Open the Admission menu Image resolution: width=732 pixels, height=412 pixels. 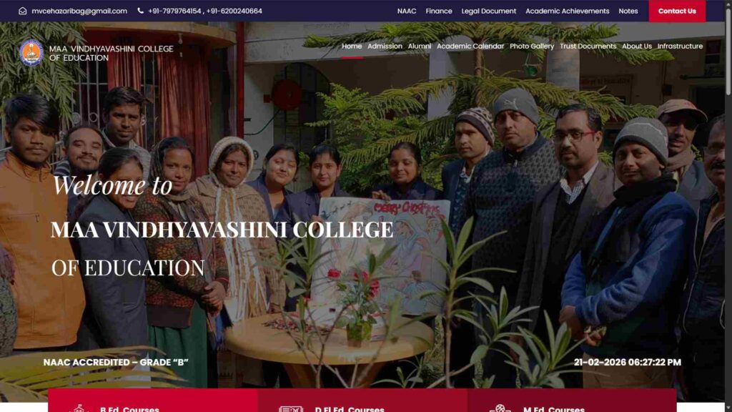pos(385,46)
